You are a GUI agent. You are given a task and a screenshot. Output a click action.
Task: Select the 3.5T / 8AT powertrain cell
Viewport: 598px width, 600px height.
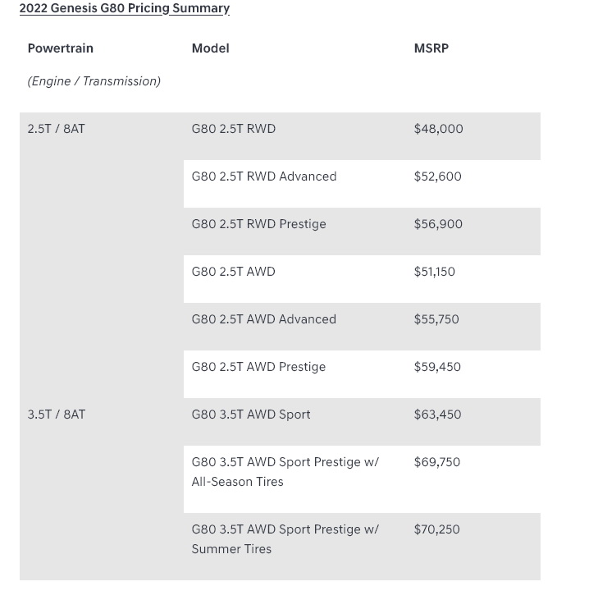56,415
